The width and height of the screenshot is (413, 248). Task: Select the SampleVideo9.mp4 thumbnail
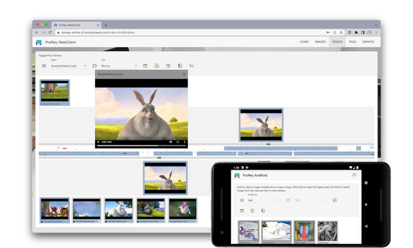pyautogui.click(x=119, y=210)
